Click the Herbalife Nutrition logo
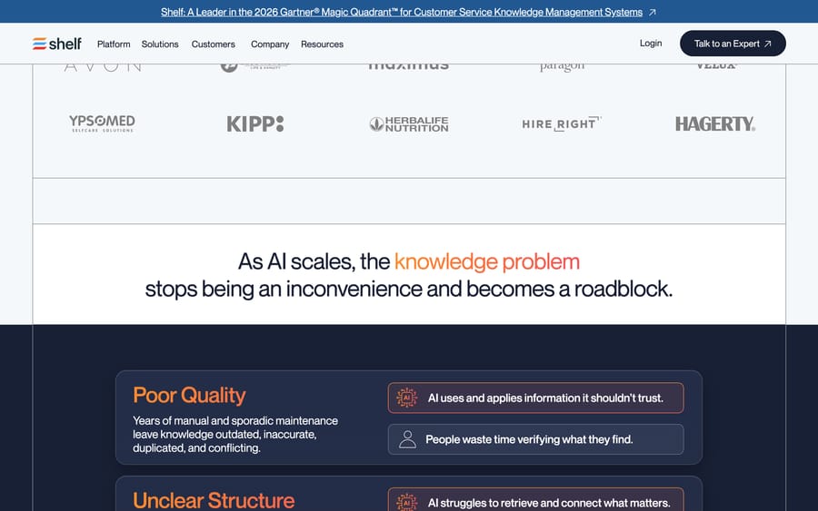This screenshot has width=818, height=511. point(408,124)
